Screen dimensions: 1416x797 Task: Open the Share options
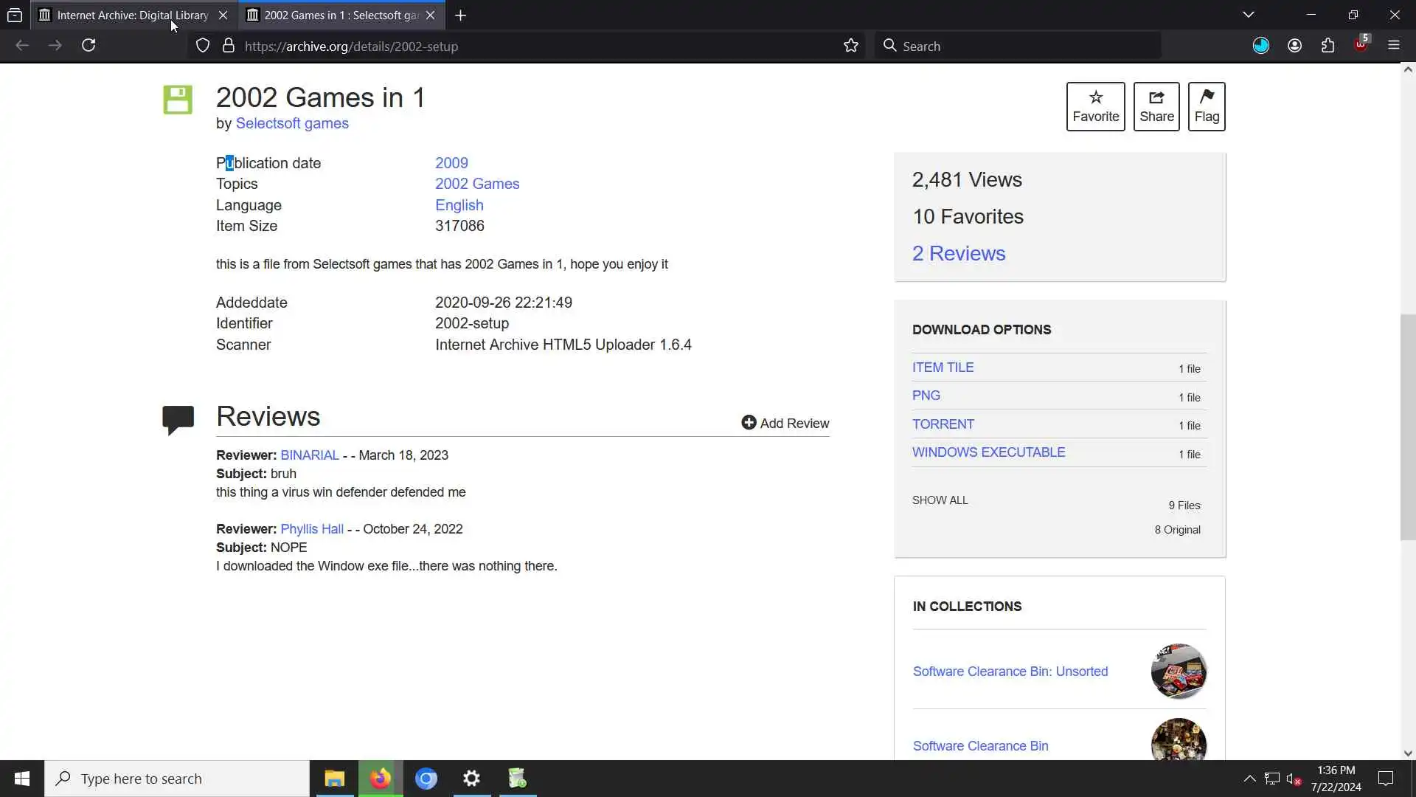(x=1156, y=106)
